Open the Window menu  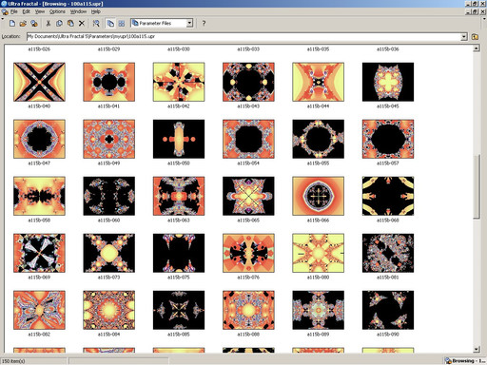78,11
